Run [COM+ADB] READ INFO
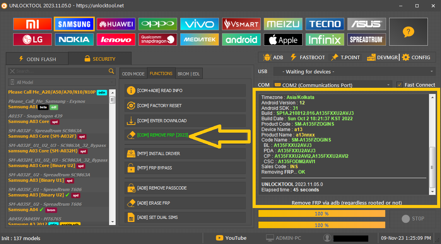 [185, 90]
